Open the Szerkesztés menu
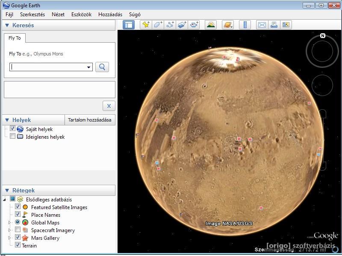The width and height of the screenshot is (342, 256). pos(32,15)
